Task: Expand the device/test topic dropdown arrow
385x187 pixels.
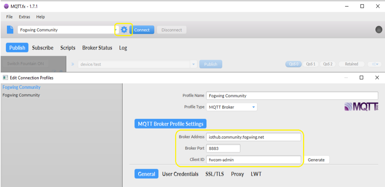Action: 193,64
